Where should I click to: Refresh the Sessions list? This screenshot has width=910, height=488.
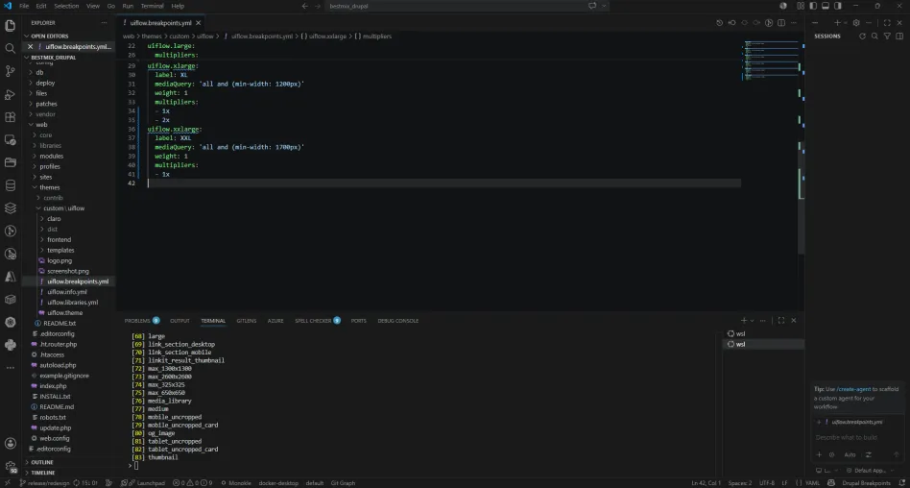click(862, 36)
